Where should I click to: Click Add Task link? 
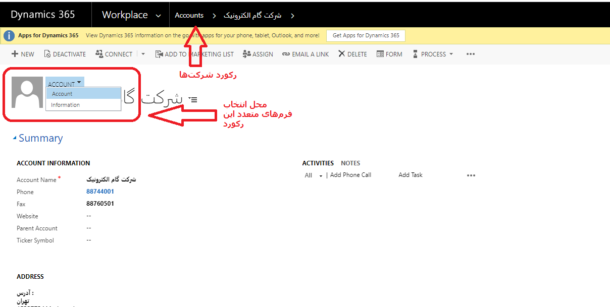click(411, 175)
